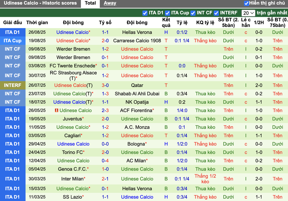288x201 pixels.
Task: Click the 2-1 score of Inter Milan match
Action: [x=105, y=179]
